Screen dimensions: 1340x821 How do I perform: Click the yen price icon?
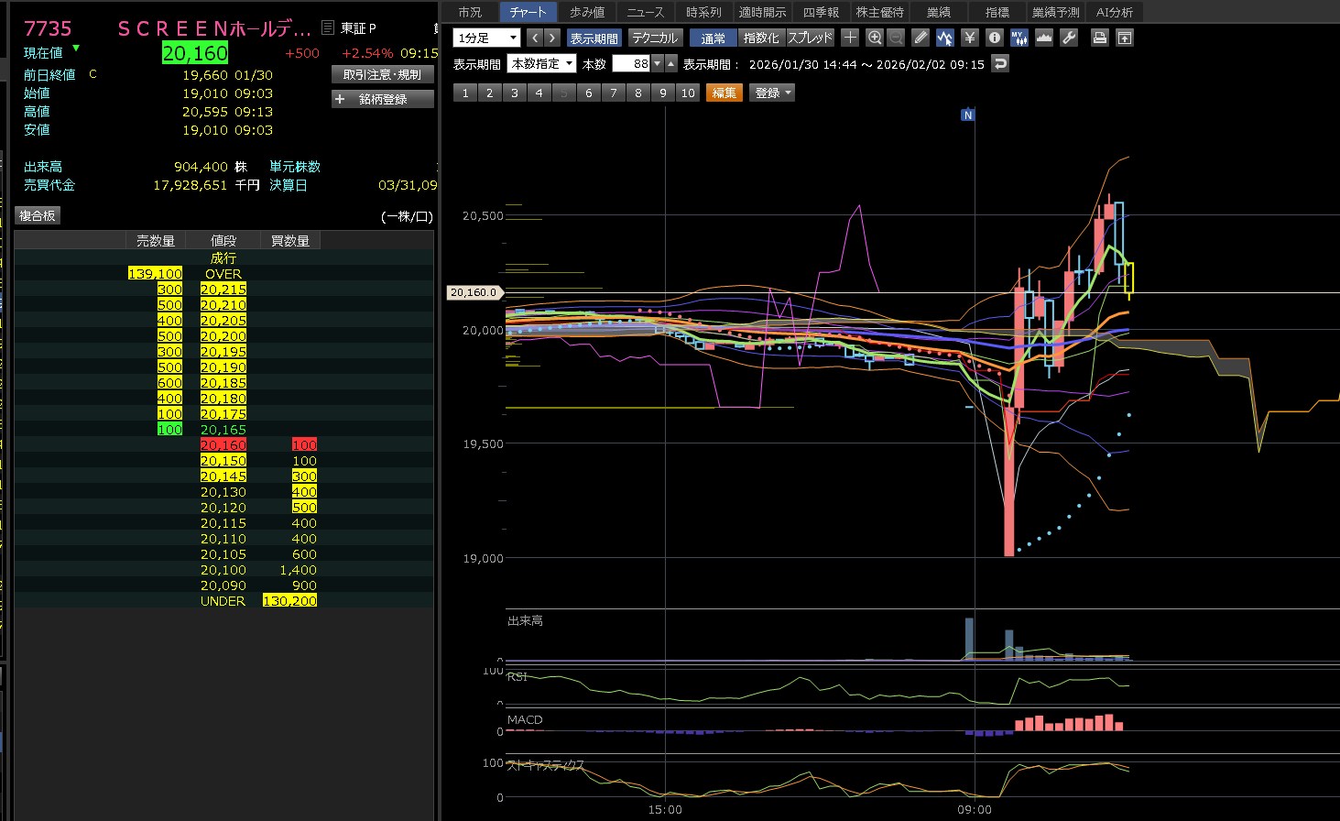(x=970, y=38)
